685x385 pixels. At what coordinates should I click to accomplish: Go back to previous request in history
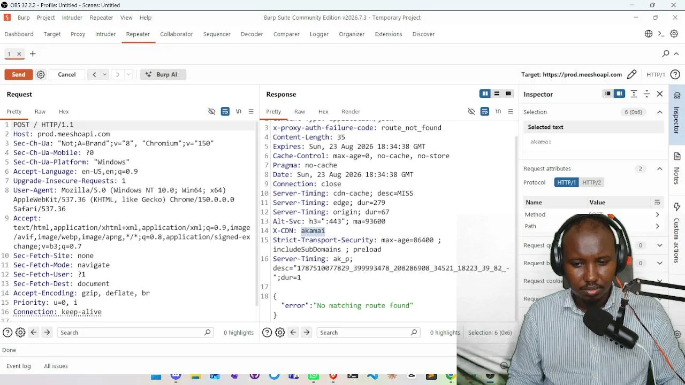(94, 74)
